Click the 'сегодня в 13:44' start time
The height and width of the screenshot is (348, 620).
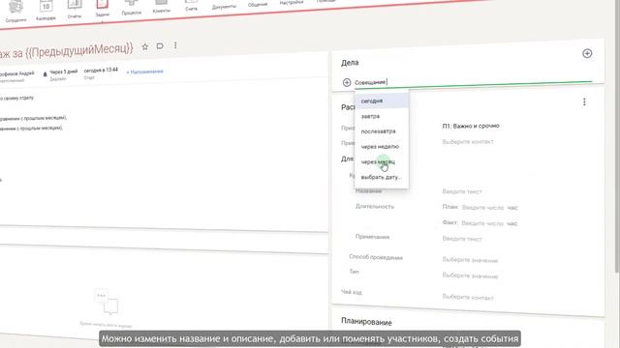coord(101,71)
